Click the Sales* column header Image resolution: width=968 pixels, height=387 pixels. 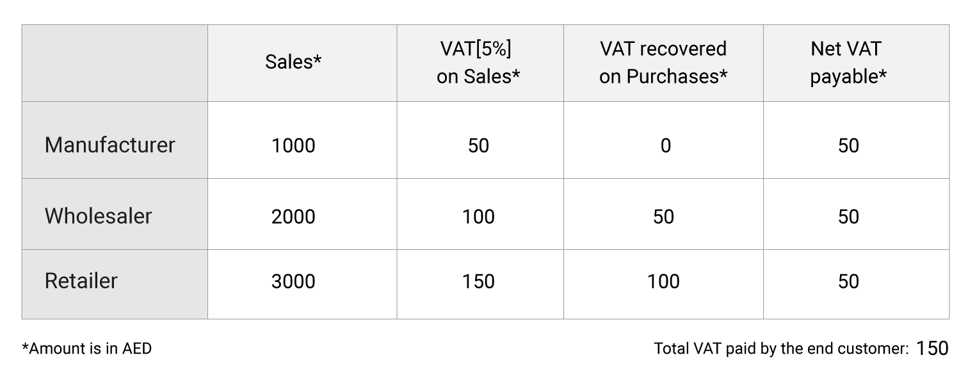coord(293,62)
